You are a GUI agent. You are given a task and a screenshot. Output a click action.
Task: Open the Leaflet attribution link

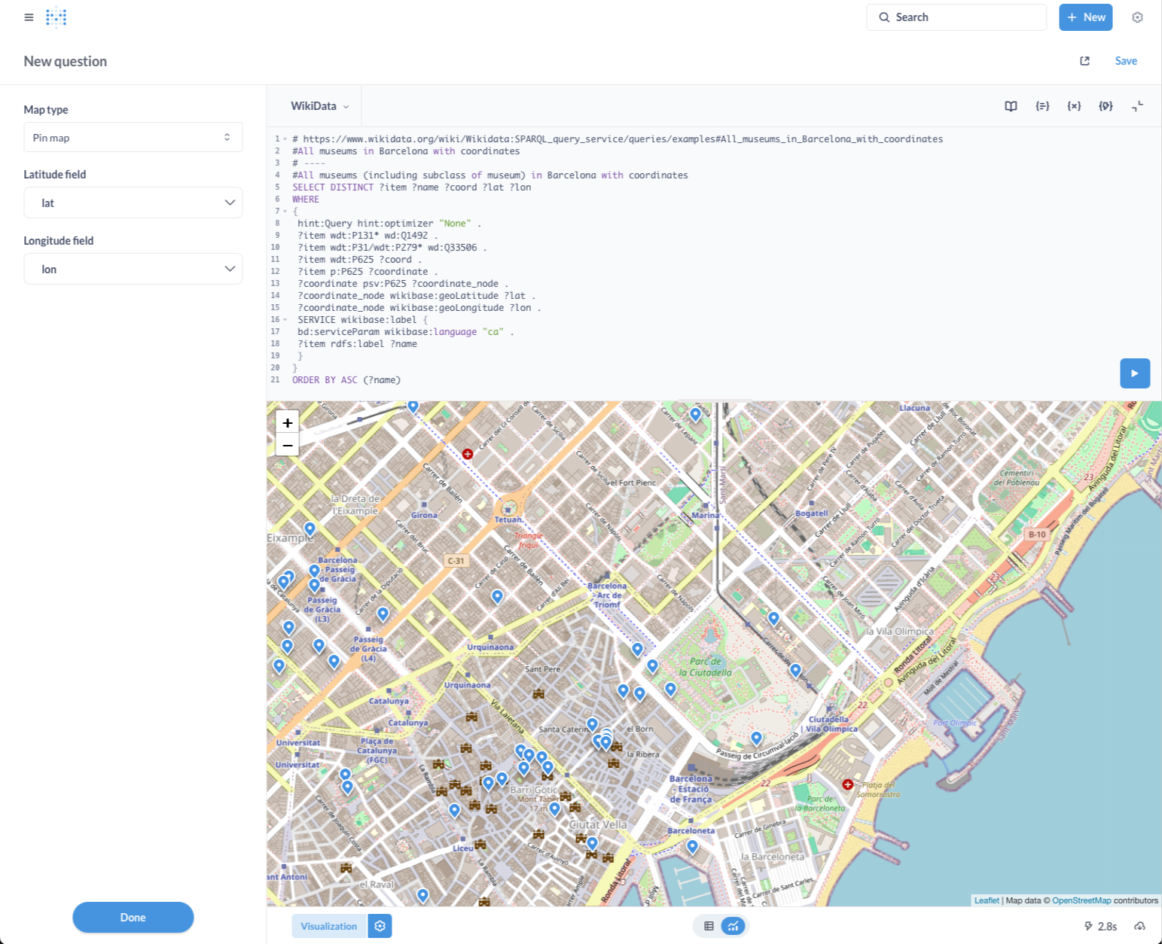coord(987,900)
